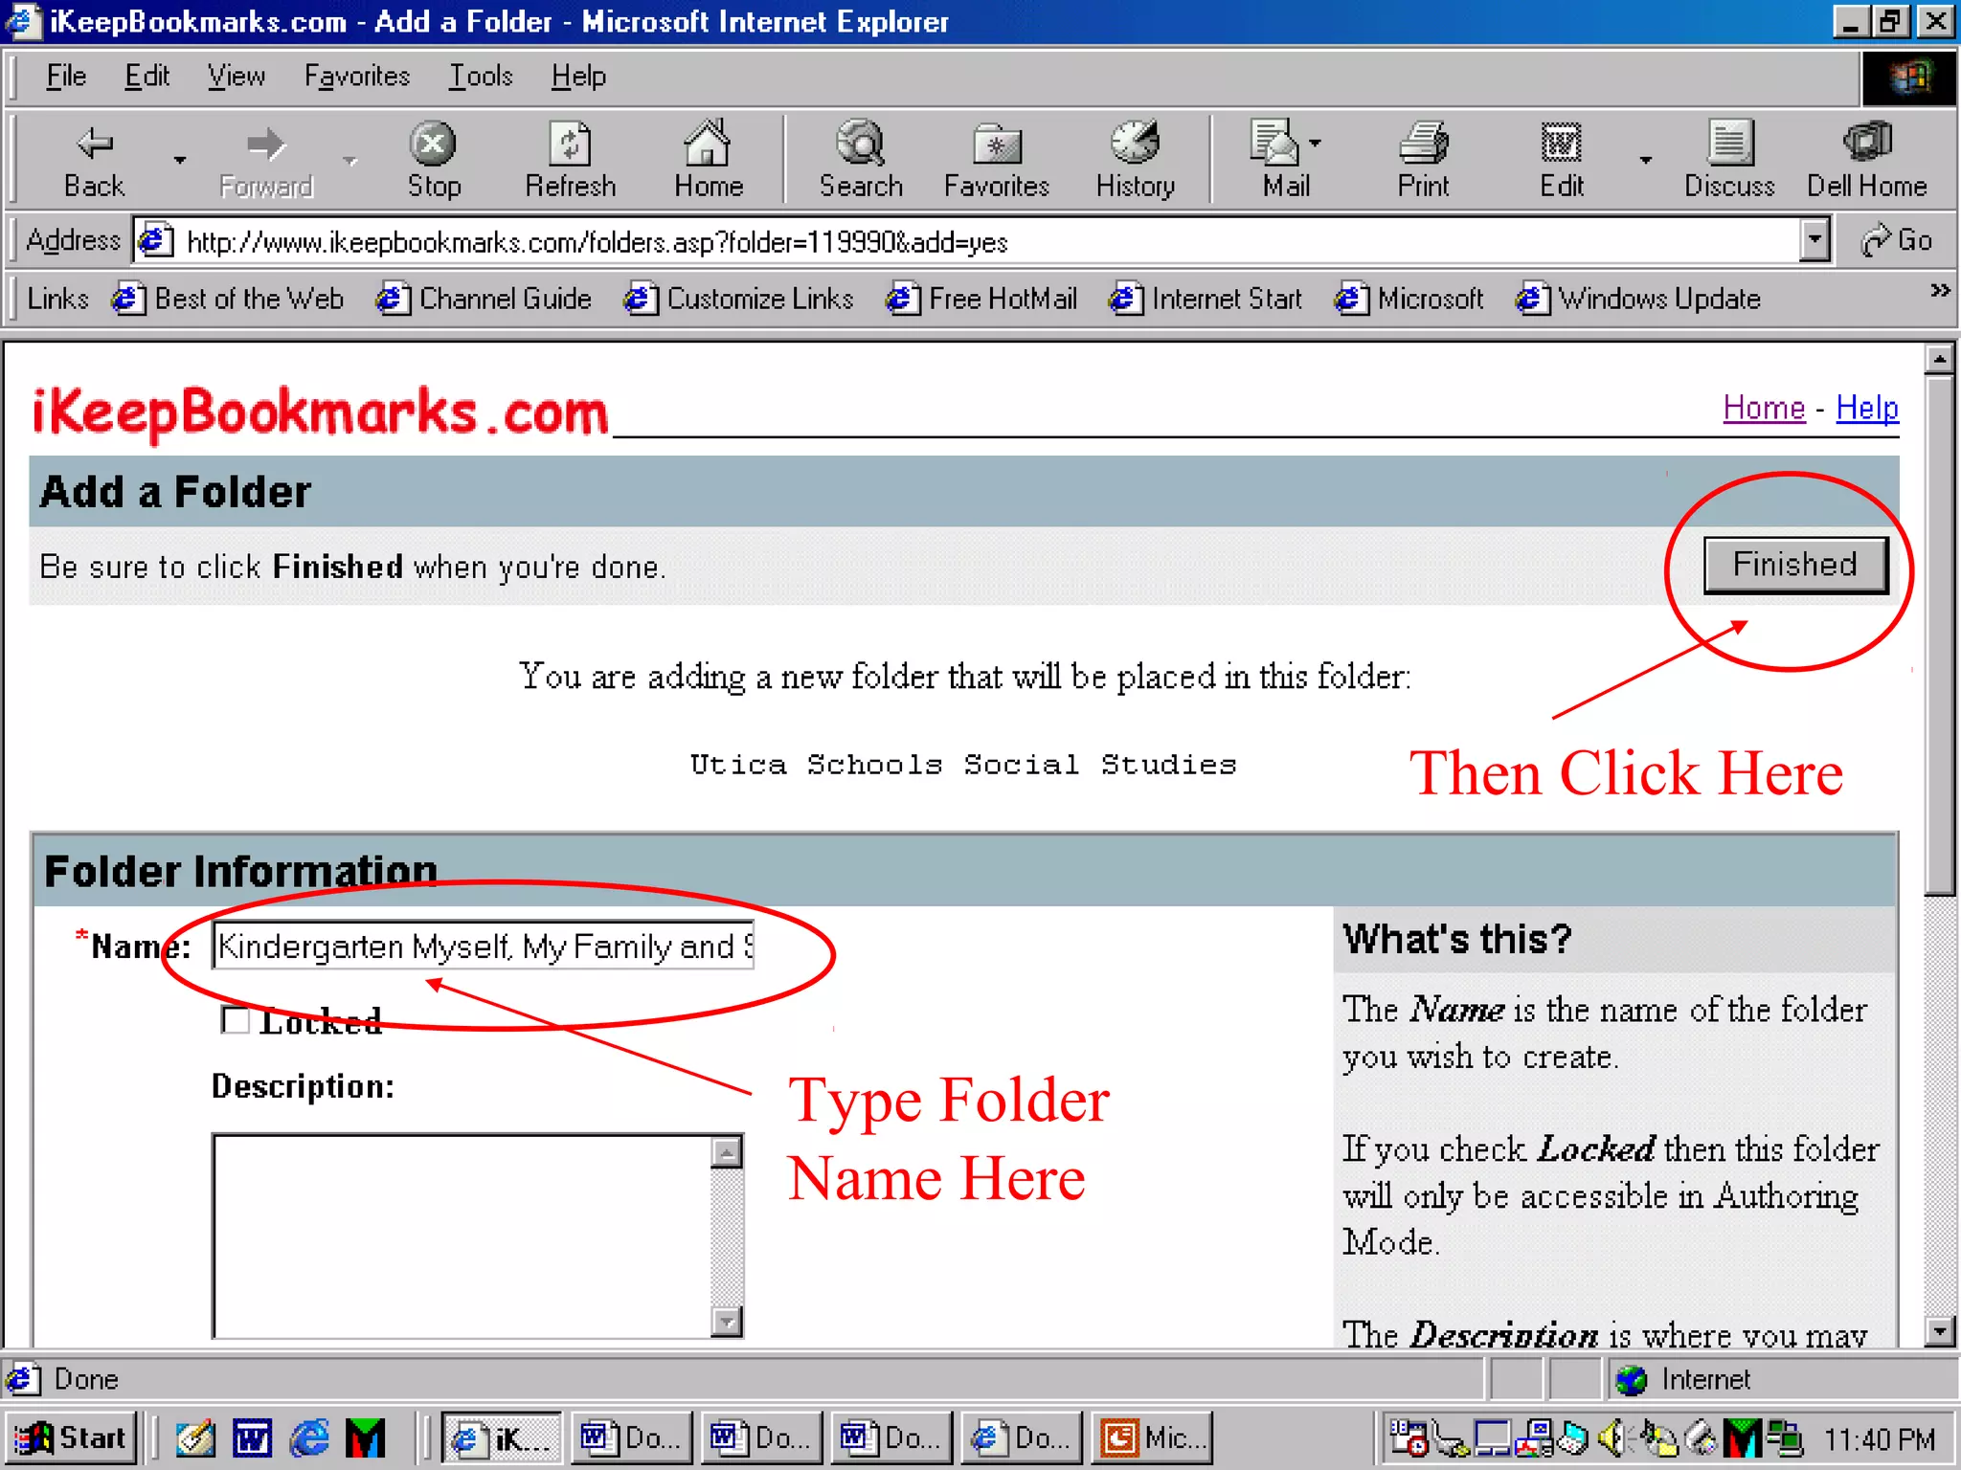Open the Favorites menu
The image size is (1961, 1470).
pyautogui.click(x=356, y=76)
